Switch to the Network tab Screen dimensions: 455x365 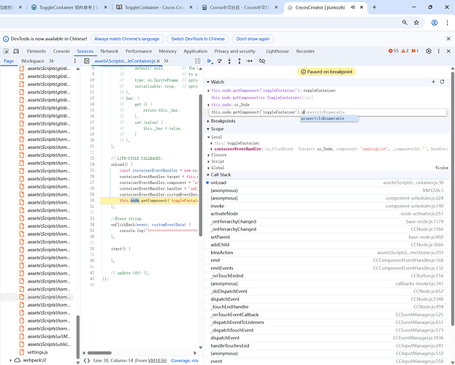pyautogui.click(x=109, y=51)
